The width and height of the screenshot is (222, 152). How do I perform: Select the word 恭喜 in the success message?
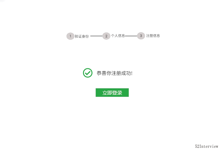[102, 73]
